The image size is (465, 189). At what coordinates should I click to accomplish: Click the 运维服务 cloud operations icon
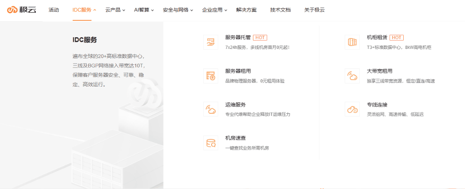[x=211, y=109]
